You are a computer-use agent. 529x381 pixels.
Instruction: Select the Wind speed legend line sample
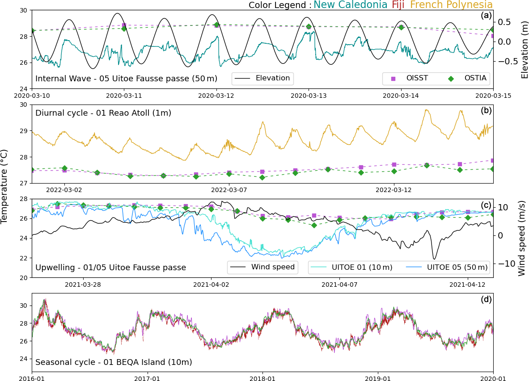point(237,268)
